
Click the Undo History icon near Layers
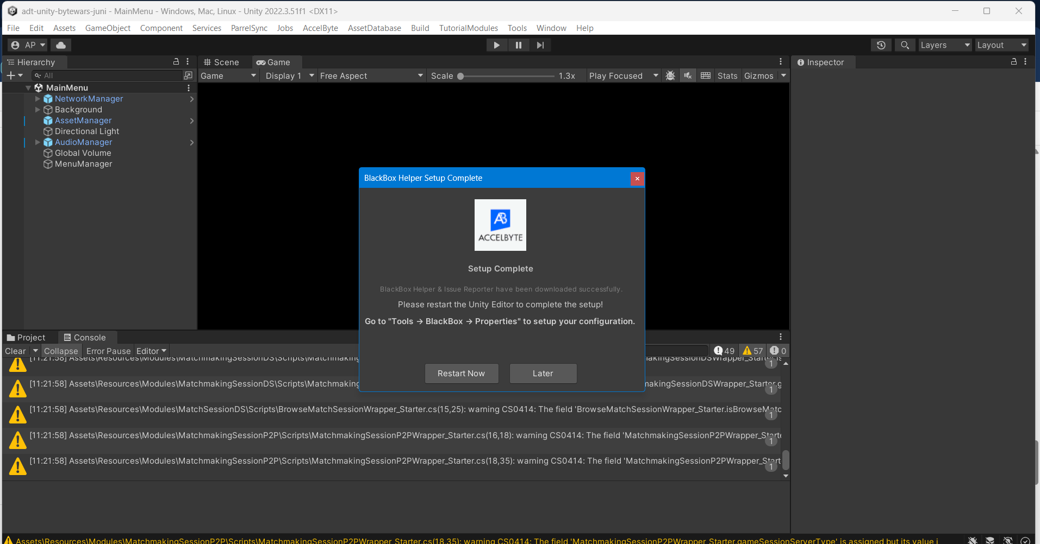881,45
